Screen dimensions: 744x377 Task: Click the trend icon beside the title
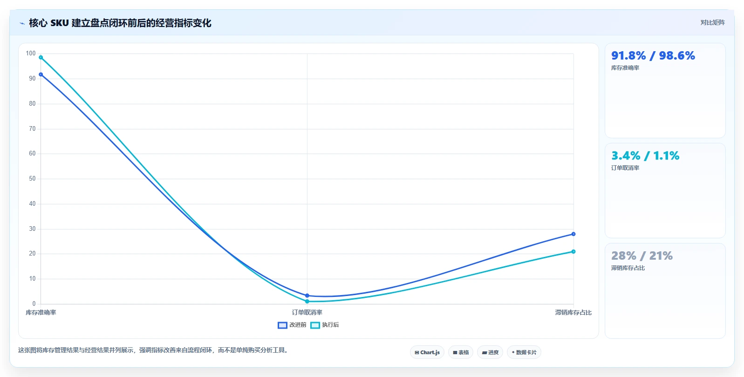(x=22, y=23)
